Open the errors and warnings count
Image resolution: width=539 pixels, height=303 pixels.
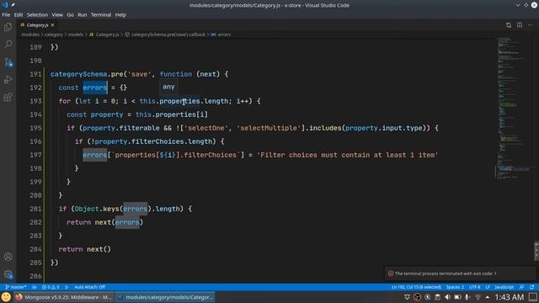tap(51, 287)
